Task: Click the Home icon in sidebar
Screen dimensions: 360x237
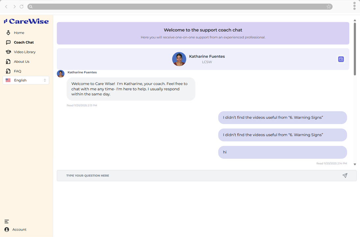Action: click(x=8, y=33)
